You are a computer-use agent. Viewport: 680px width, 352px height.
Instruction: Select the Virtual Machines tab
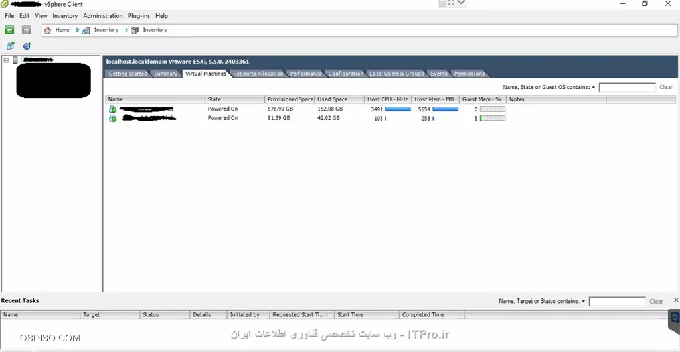point(206,74)
